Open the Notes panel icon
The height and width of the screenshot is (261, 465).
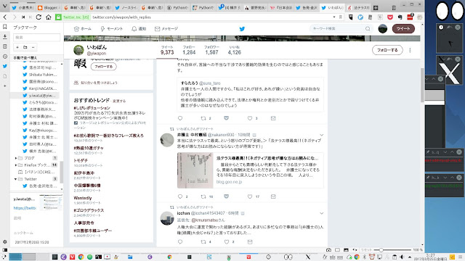[x=5, y=46]
